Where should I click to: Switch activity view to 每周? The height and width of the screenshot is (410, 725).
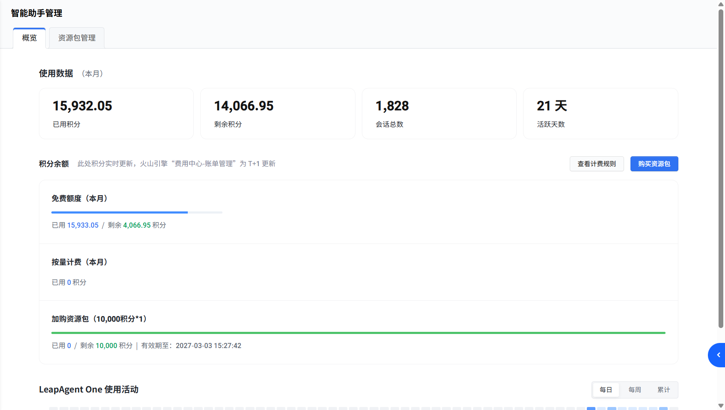pos(635,390)
